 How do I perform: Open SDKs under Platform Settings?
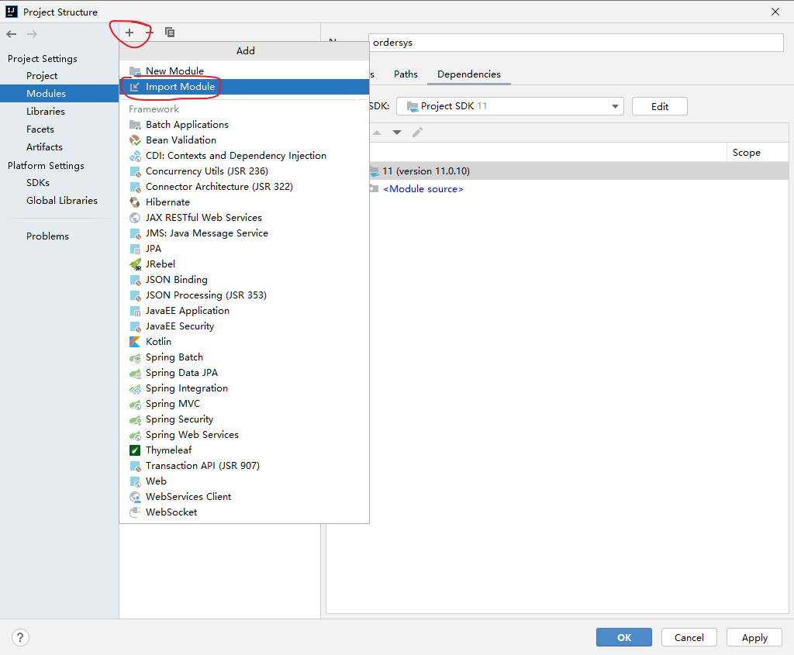pos(59,183)
